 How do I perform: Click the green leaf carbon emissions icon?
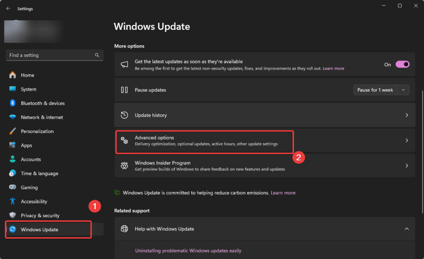pos(117,193)
